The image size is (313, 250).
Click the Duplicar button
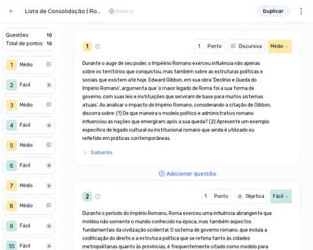(273, 11)
